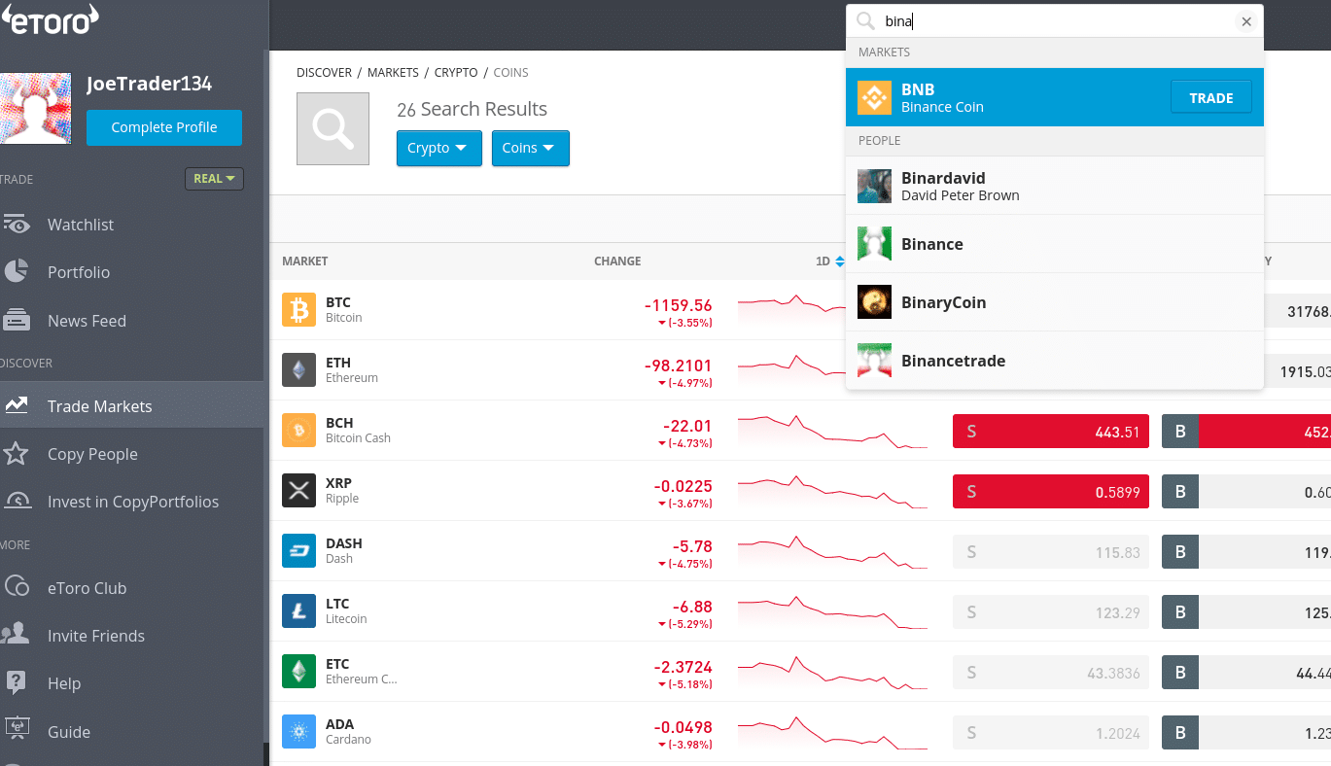Open Help in sidebar
1331x766 pixels.
(64, 683)
